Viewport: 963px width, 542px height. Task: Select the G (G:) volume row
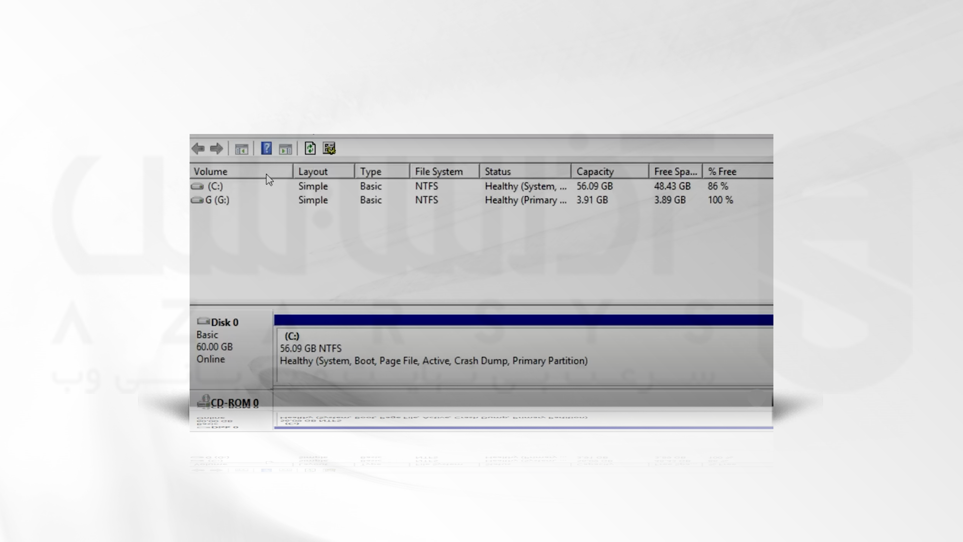481,200
